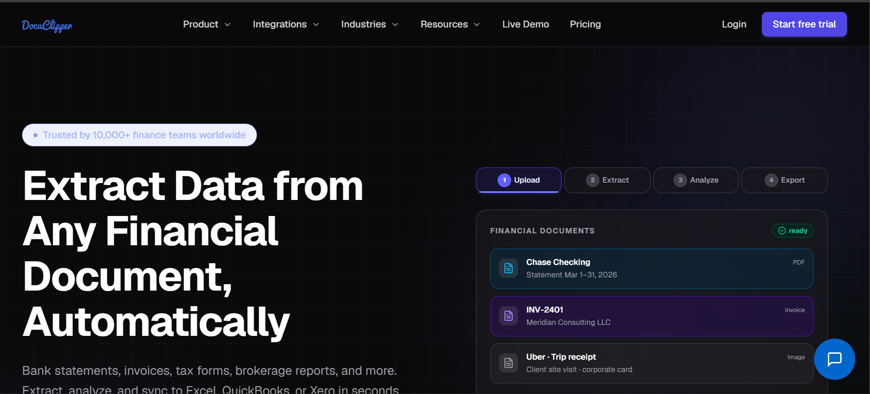The height and width of the screenshot is (394, 870).
Task: Click the Statement Mar 1–31, 2026 text
Action: (x=572, y=275)
